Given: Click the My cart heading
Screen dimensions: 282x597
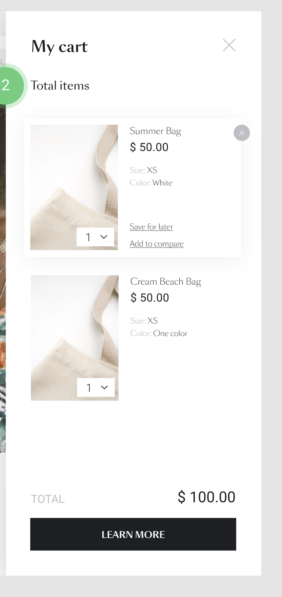Looking at the screenshot, I should pos(59,46).
